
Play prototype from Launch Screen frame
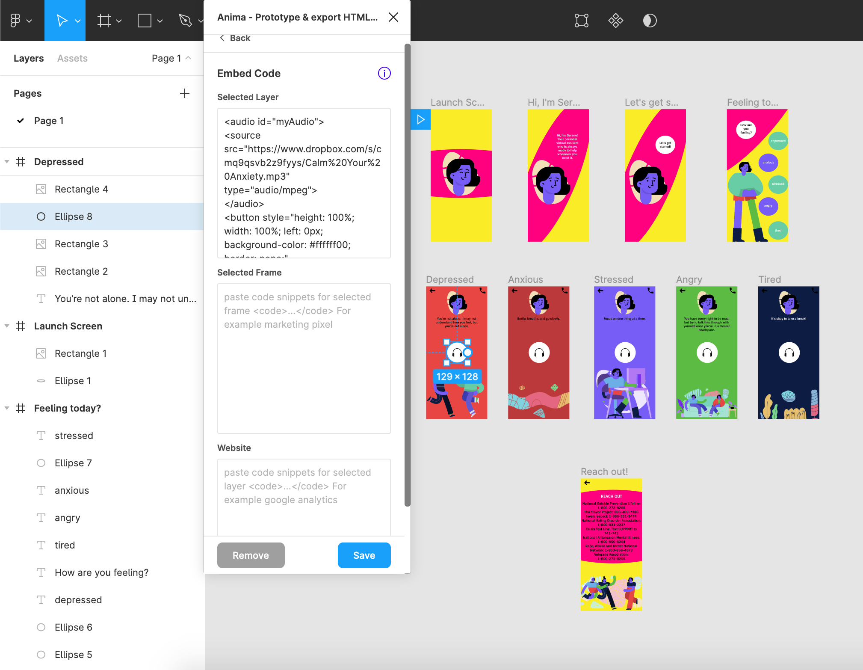pos(421,119)
